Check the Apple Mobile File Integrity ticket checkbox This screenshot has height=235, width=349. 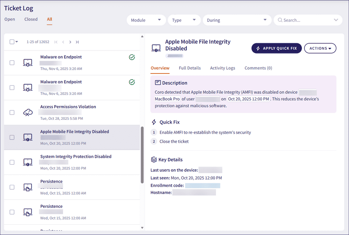(12, 137)
